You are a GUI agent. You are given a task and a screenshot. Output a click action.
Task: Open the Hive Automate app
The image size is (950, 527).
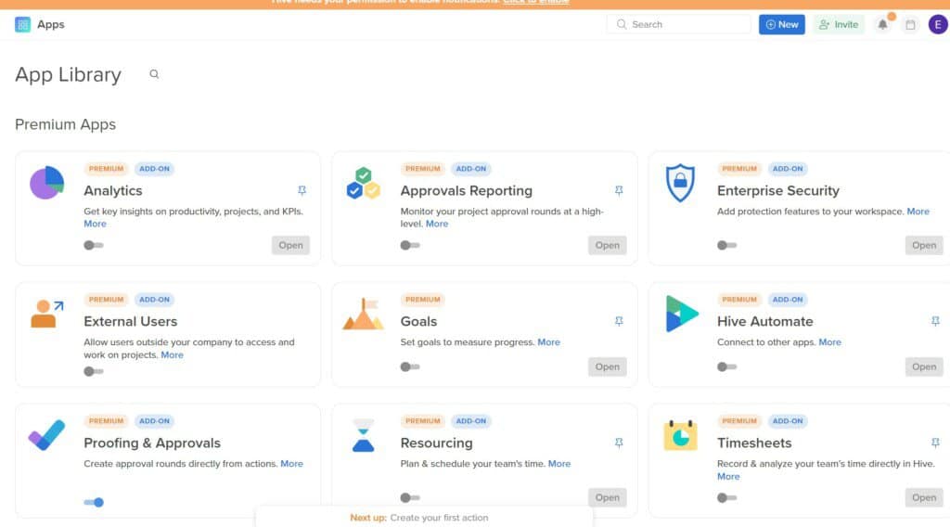(x=924, y=366)
